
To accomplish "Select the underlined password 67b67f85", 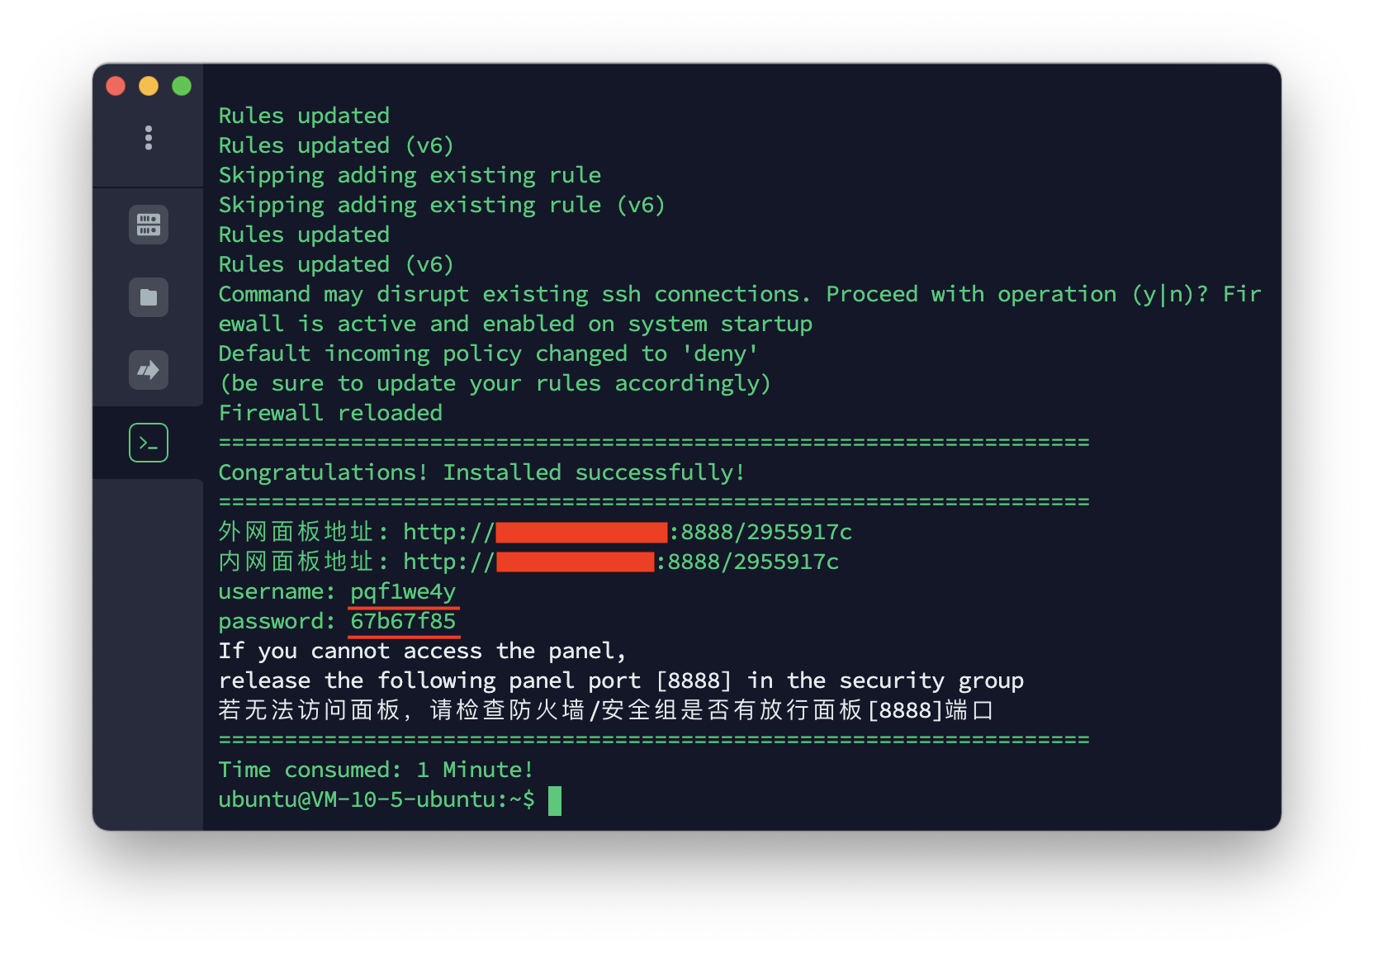I will [404, 620].
